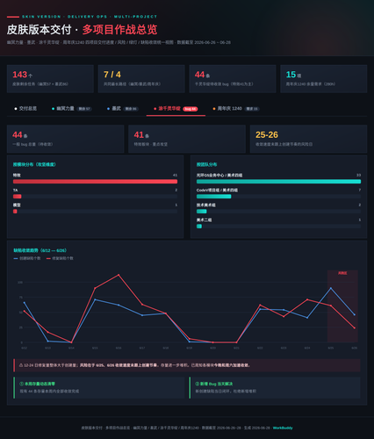Click the 41 条 key card

[x=187, y=139]
